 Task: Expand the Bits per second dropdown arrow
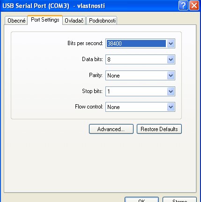171,44
